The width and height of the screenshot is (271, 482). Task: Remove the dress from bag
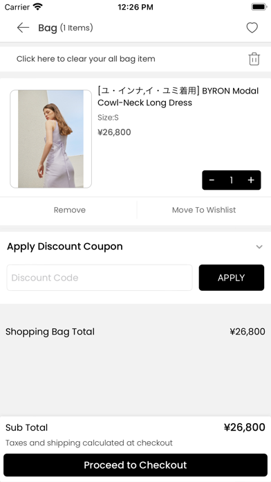[70, 210]
